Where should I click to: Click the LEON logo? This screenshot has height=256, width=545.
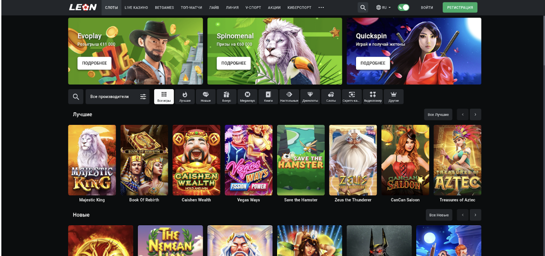[83, 7]
